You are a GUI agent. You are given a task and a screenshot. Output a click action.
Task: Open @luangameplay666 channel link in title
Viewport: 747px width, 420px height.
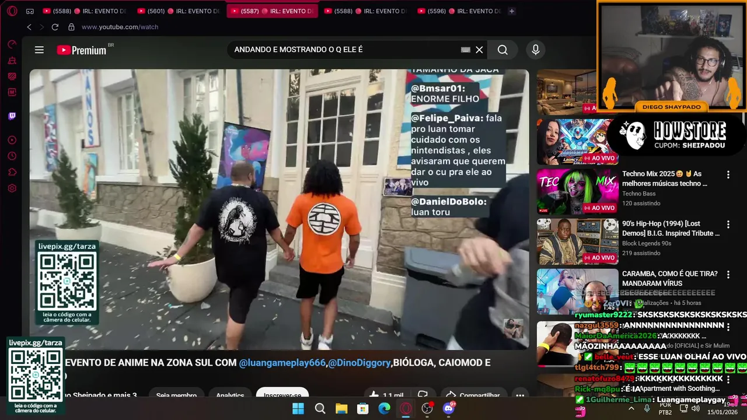(x=282, y=363)
